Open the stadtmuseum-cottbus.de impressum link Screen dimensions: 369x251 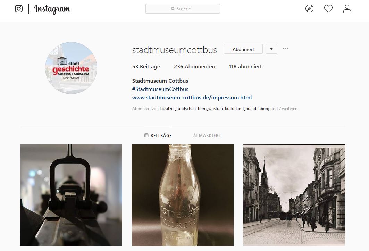click(x=192, y=98)
